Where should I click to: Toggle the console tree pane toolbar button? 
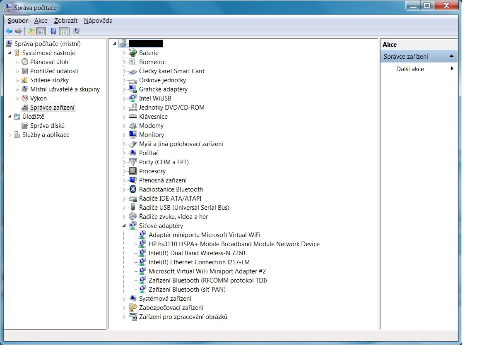click(41, 31)
